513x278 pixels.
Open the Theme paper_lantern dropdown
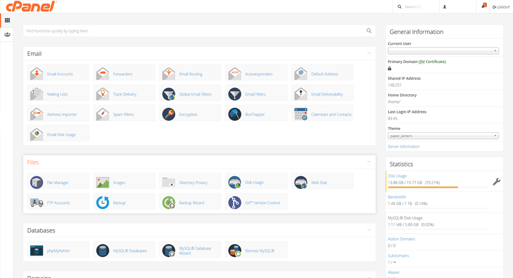coord(443,136)
